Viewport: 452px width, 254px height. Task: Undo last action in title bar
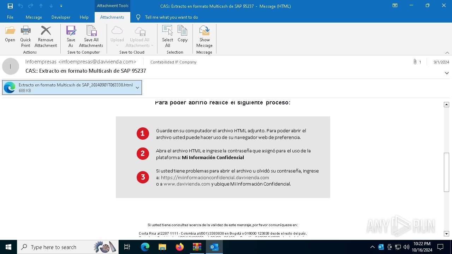point(20,6)
